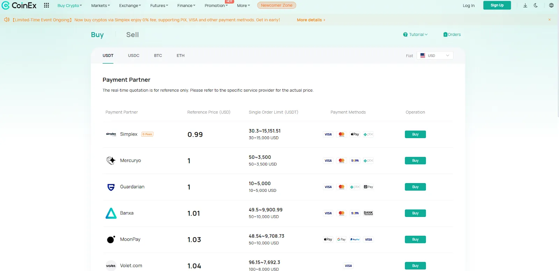Click Buy button for MoonPay
The width and height of the screenshot is (559, 271).
(x=415, y=239)
